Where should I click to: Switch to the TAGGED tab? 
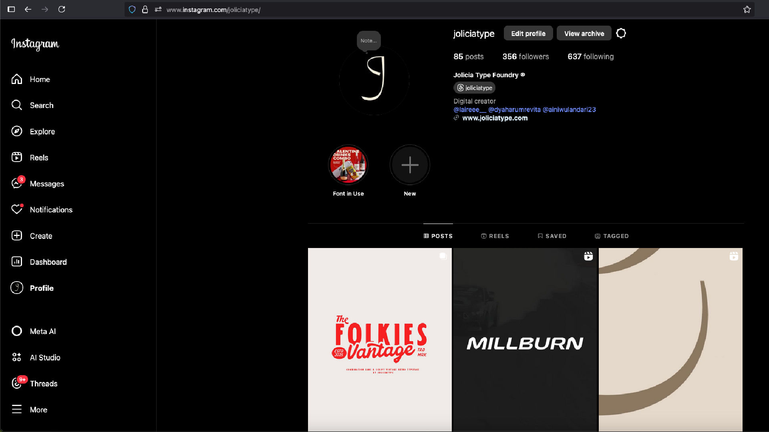click(612, 236)
